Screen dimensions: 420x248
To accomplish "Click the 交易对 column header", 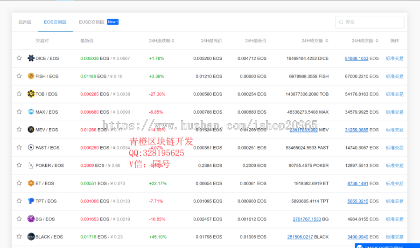I will tap(42, 41).
